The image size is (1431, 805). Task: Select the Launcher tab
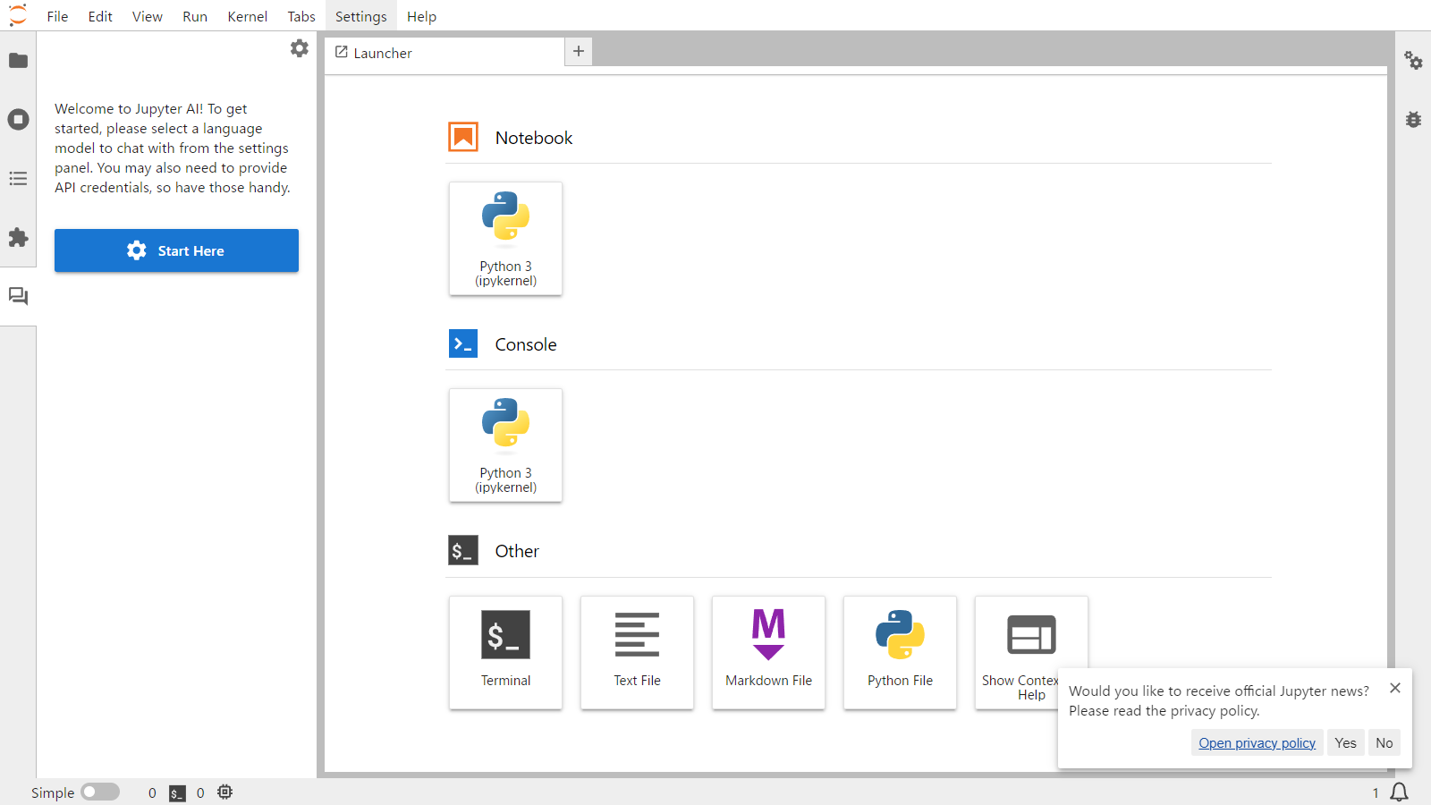pos(383,53)
